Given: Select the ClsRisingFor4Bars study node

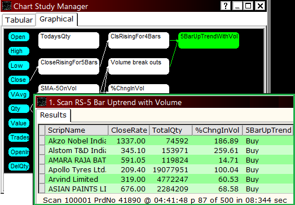Looking at the screenshot, I should [139, 40].
